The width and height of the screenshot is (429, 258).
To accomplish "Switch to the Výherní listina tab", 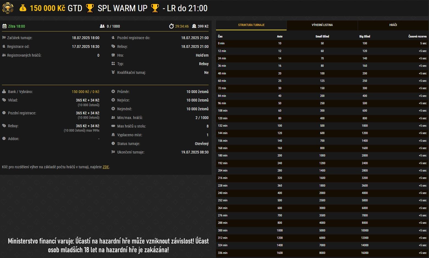I will [x=322, y=25].
